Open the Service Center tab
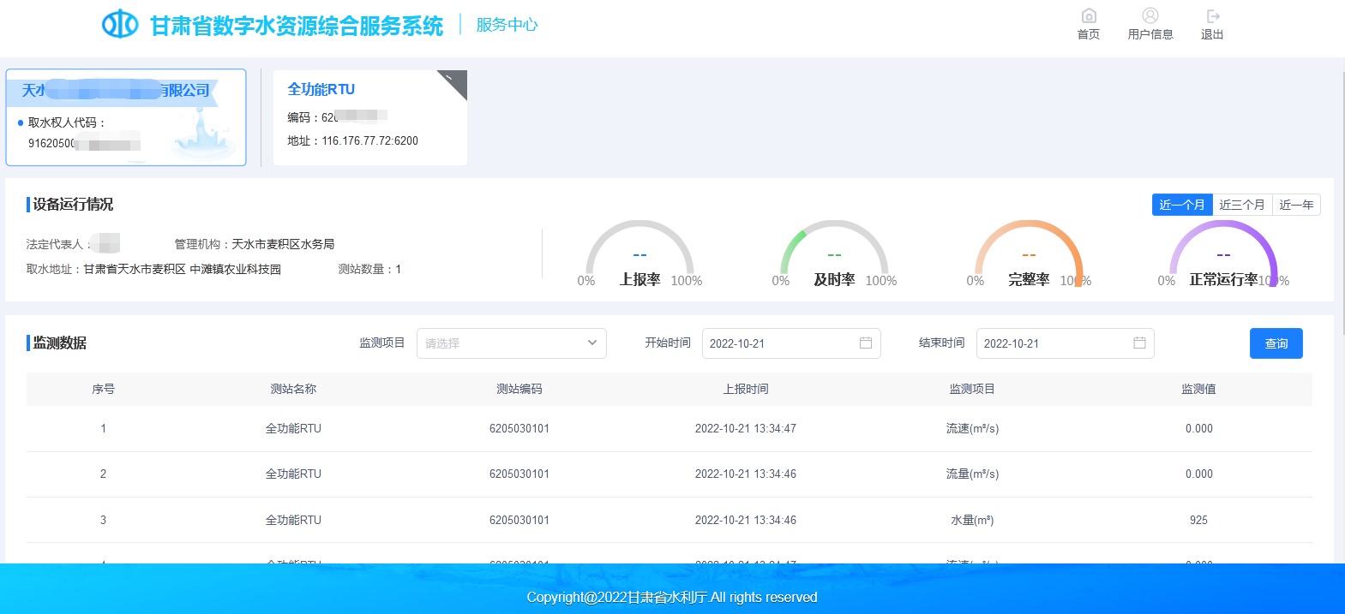Viewport: 1345px width, 614px height. (507, 25)
